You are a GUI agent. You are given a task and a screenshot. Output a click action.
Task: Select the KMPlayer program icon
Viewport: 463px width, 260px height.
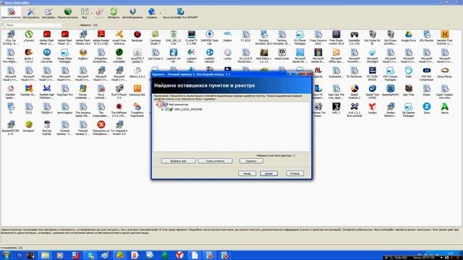point(119,110)
